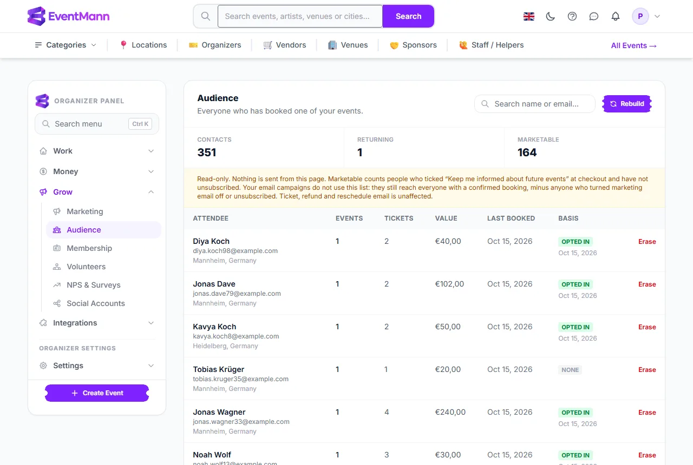Click the Volunteers person icon
Screen dimensions: 693x465
pos(57,267)
